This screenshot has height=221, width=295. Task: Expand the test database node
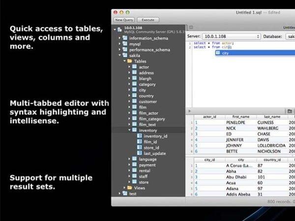pos(119,193)
